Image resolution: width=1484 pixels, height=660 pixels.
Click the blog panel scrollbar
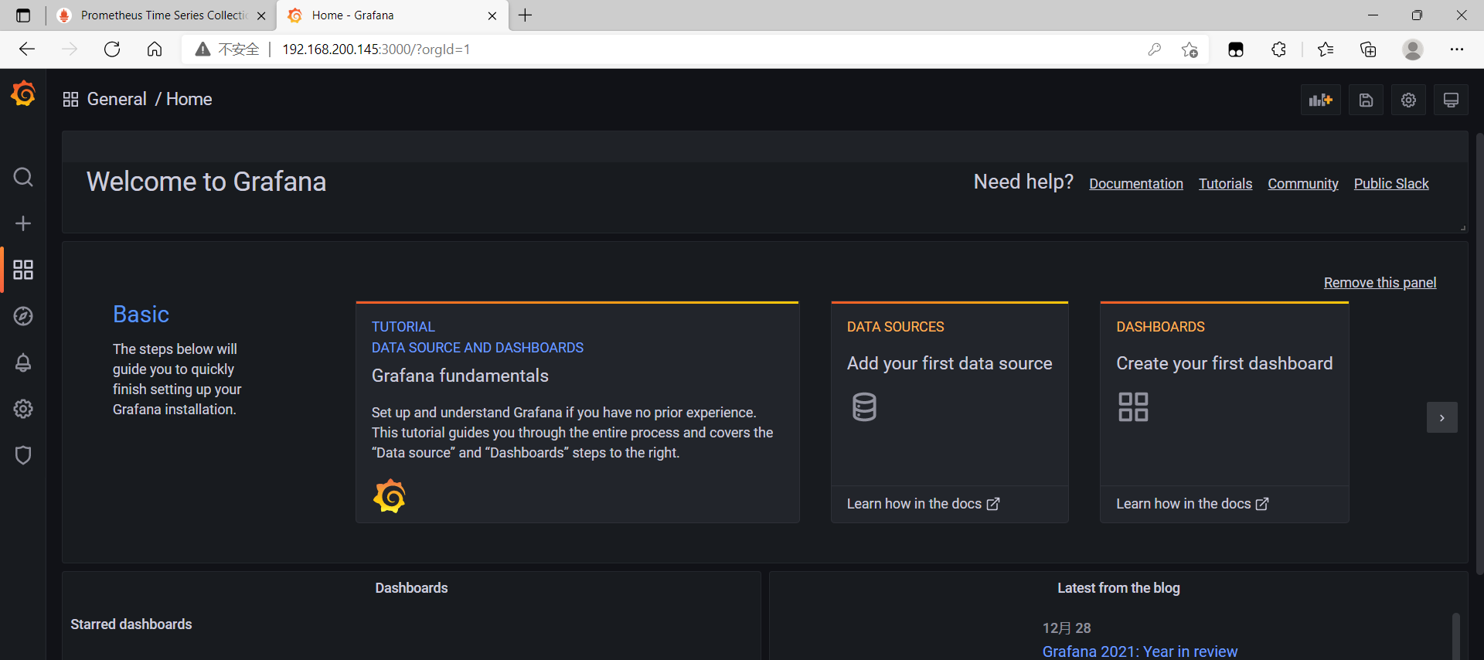[1455, 636]
